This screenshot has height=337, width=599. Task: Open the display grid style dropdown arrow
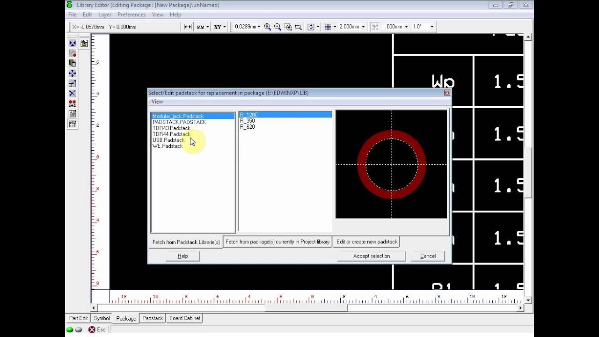(x=335, y=27)
